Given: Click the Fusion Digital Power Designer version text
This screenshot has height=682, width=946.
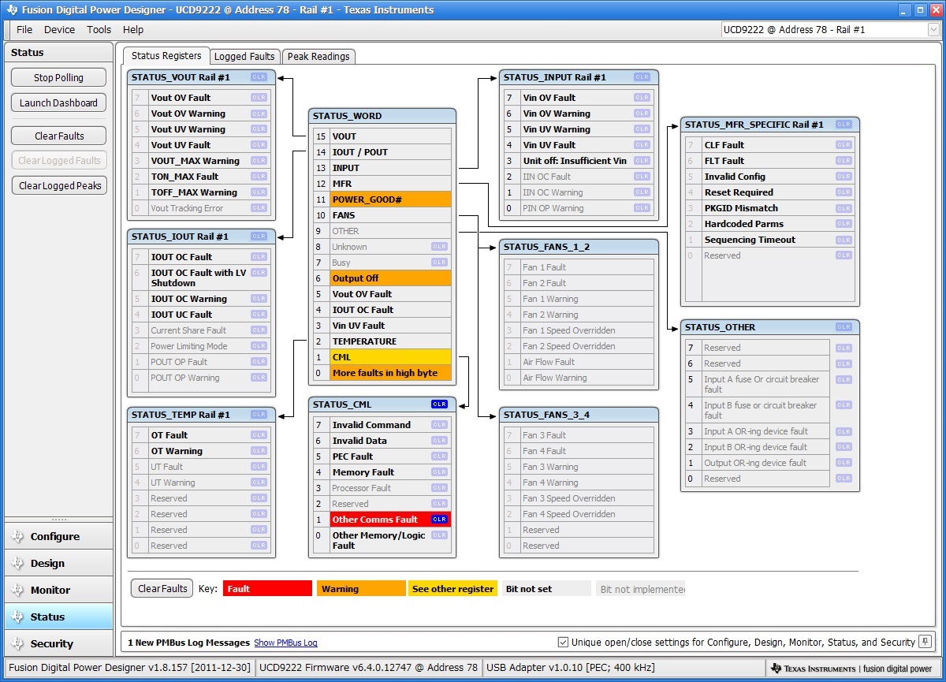Looking at the screenshot, I should click(129, 668).
